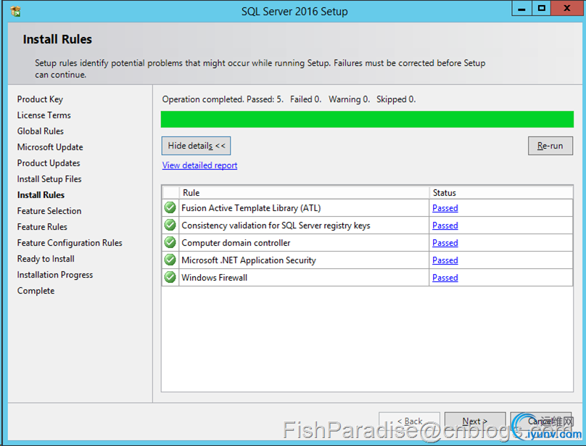
Task: Click the SQL Server Setup title bar icon
Action: point(16,11)
